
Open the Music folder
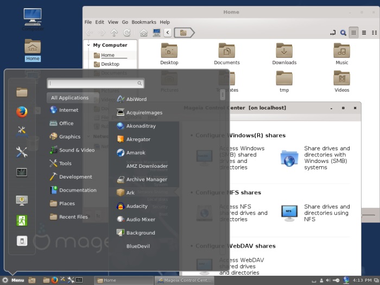click(341, 54)
